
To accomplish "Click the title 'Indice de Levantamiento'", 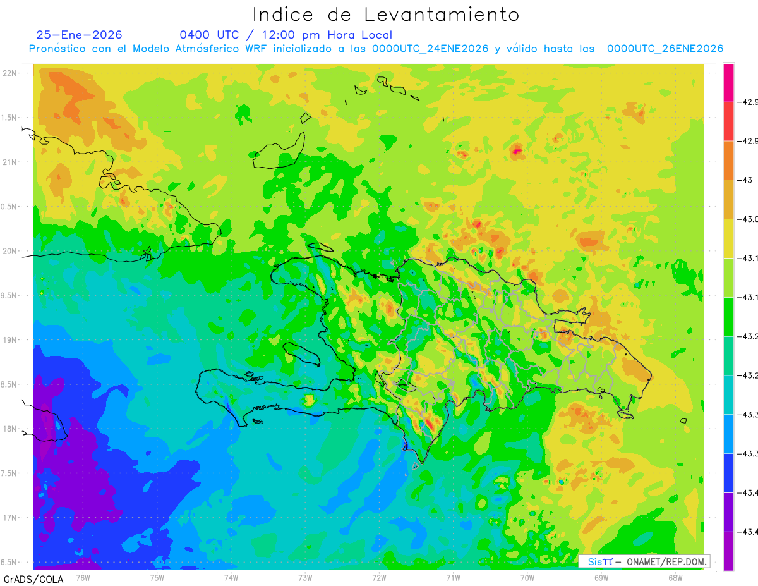I will tap(386, 14).
